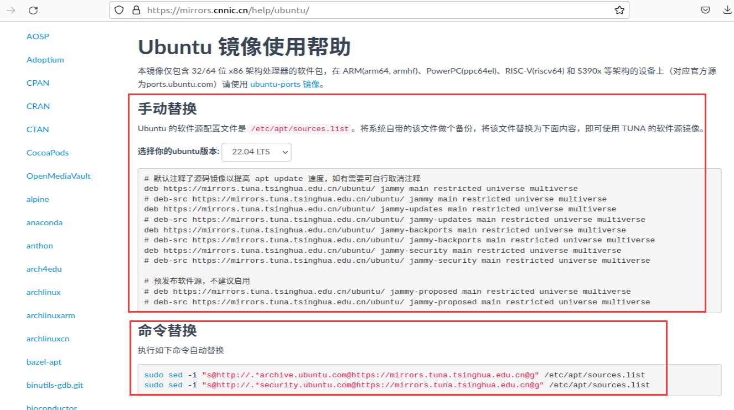Click the 默认注释了源码镜像 comment line
The height and width of the screenshot is (410, 734).
click(282, 178)
